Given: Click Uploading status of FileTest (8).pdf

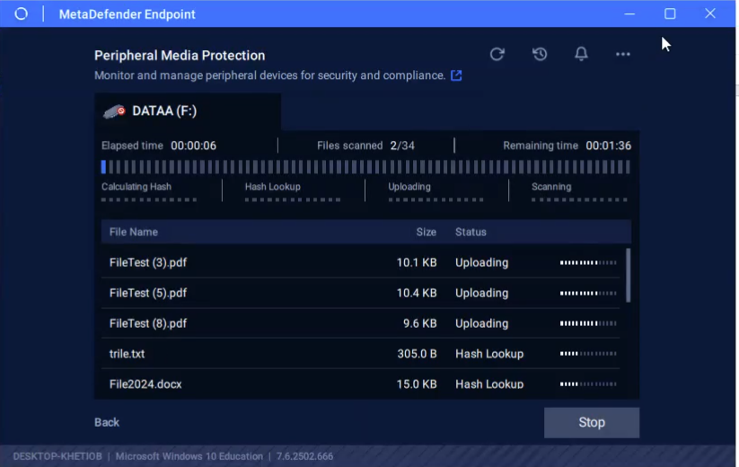Looking at the screenshot, I should [481, 323].
